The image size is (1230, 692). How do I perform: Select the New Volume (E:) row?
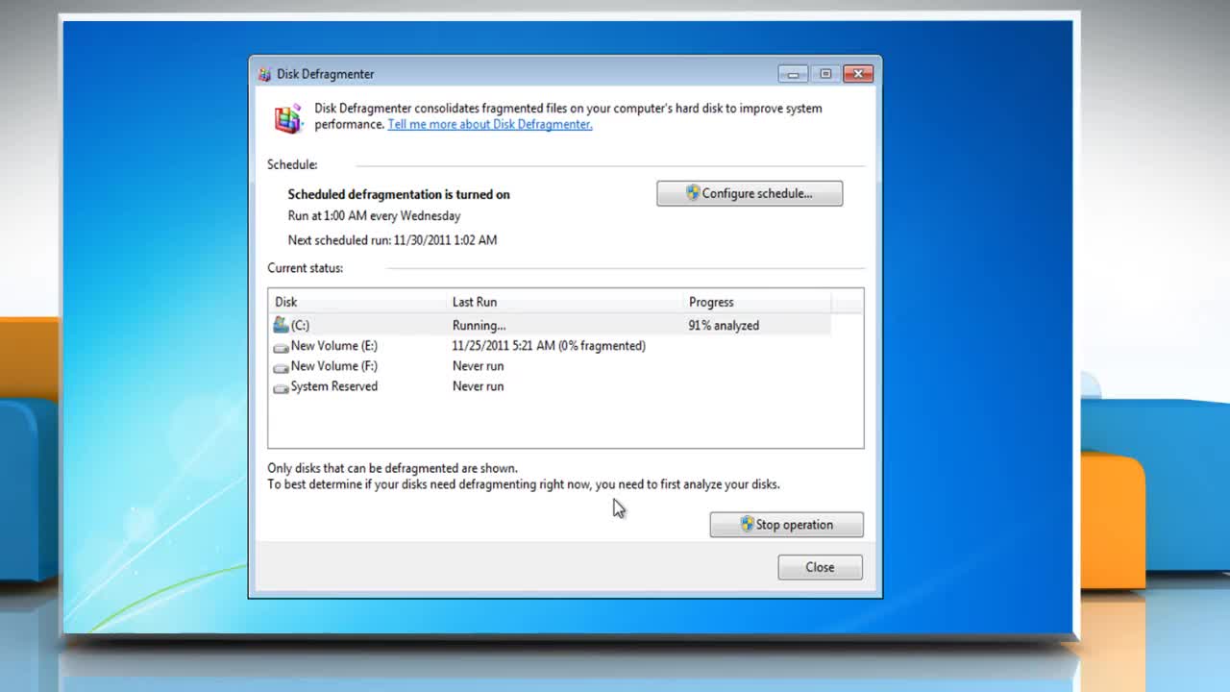551,346
